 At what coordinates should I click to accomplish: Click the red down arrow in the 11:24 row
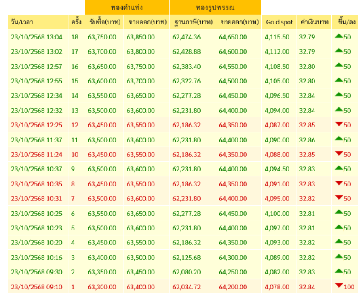tap(338, 154)
